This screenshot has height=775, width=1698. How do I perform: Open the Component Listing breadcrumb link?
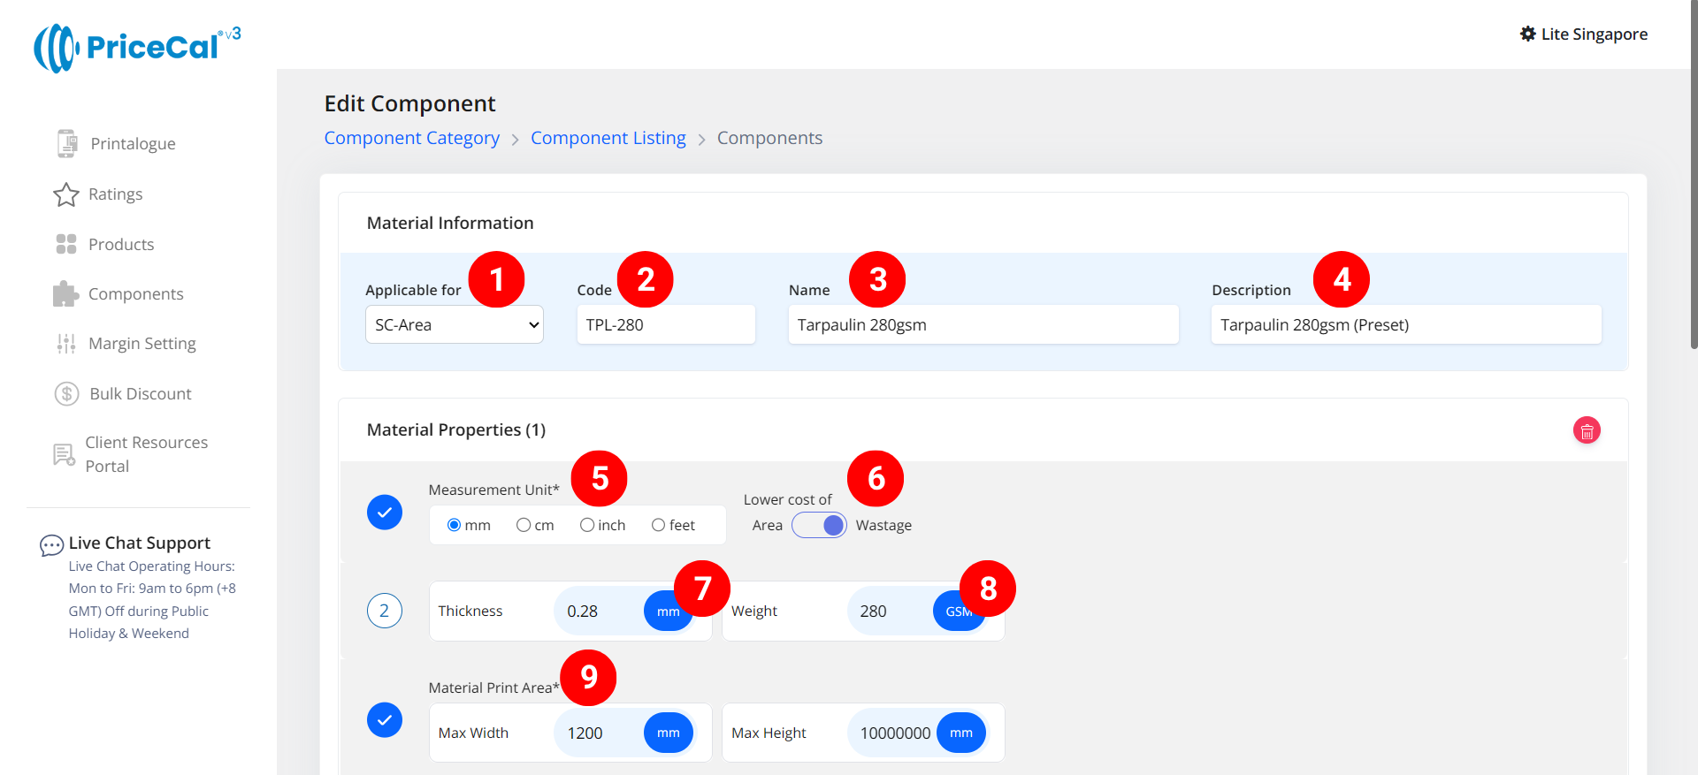pos(608,138)
